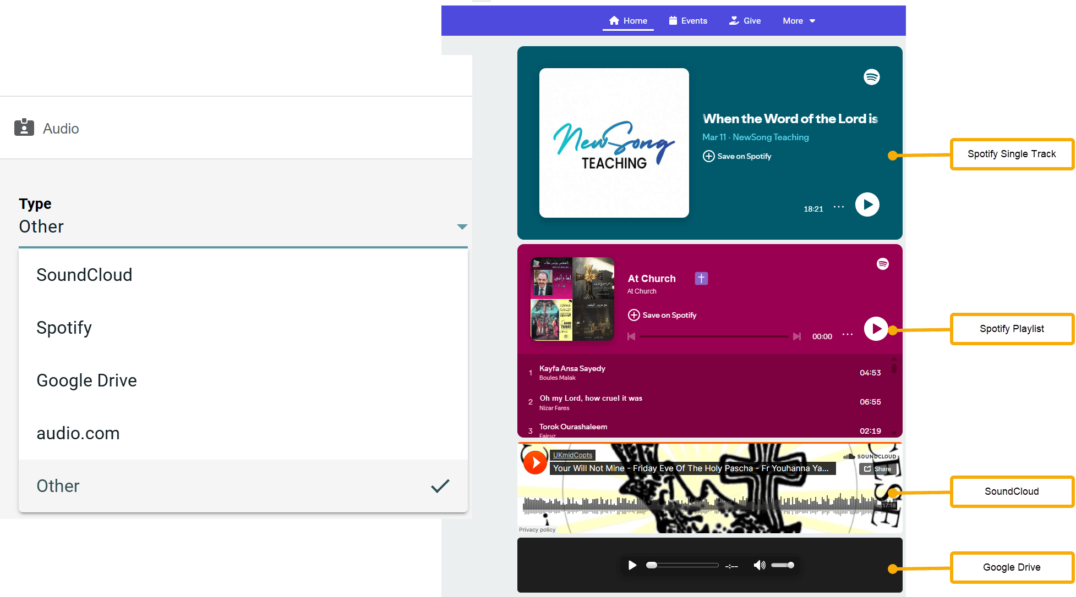
Task: Expand the More menu
Action: [799, 21]
